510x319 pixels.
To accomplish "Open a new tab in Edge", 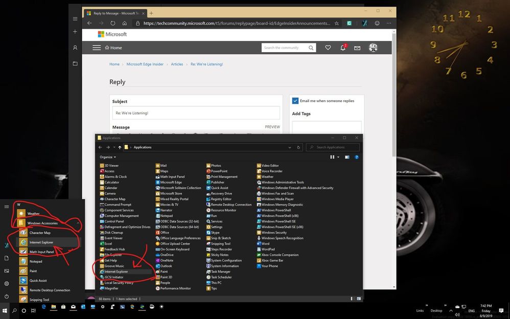I will [x=151, y=13].
